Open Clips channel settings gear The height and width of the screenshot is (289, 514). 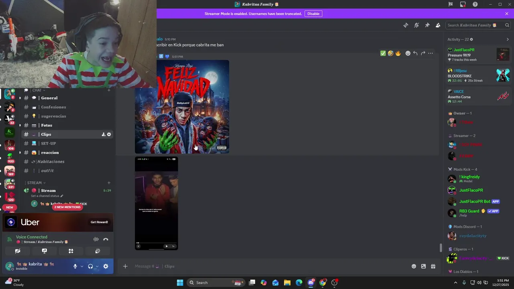pos(109,134)
